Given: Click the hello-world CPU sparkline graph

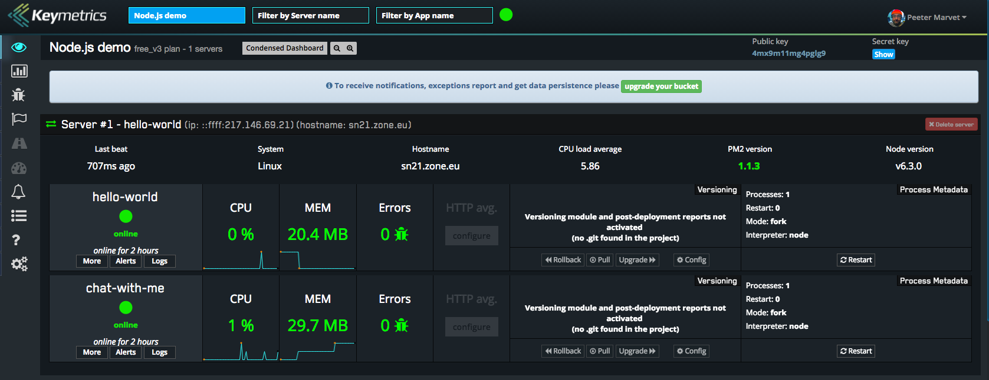Looking at the screenshot, I should coord(240,259).
